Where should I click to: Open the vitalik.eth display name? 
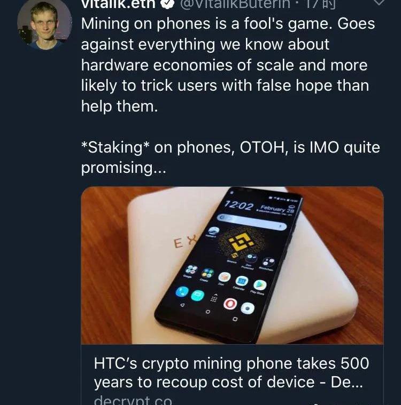tap(119, 4)
